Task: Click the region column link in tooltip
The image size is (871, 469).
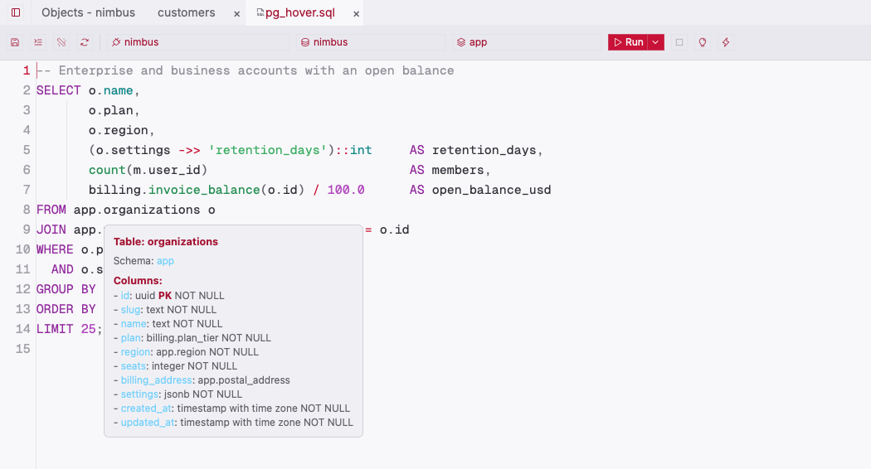Action: (x=135, y=352)
